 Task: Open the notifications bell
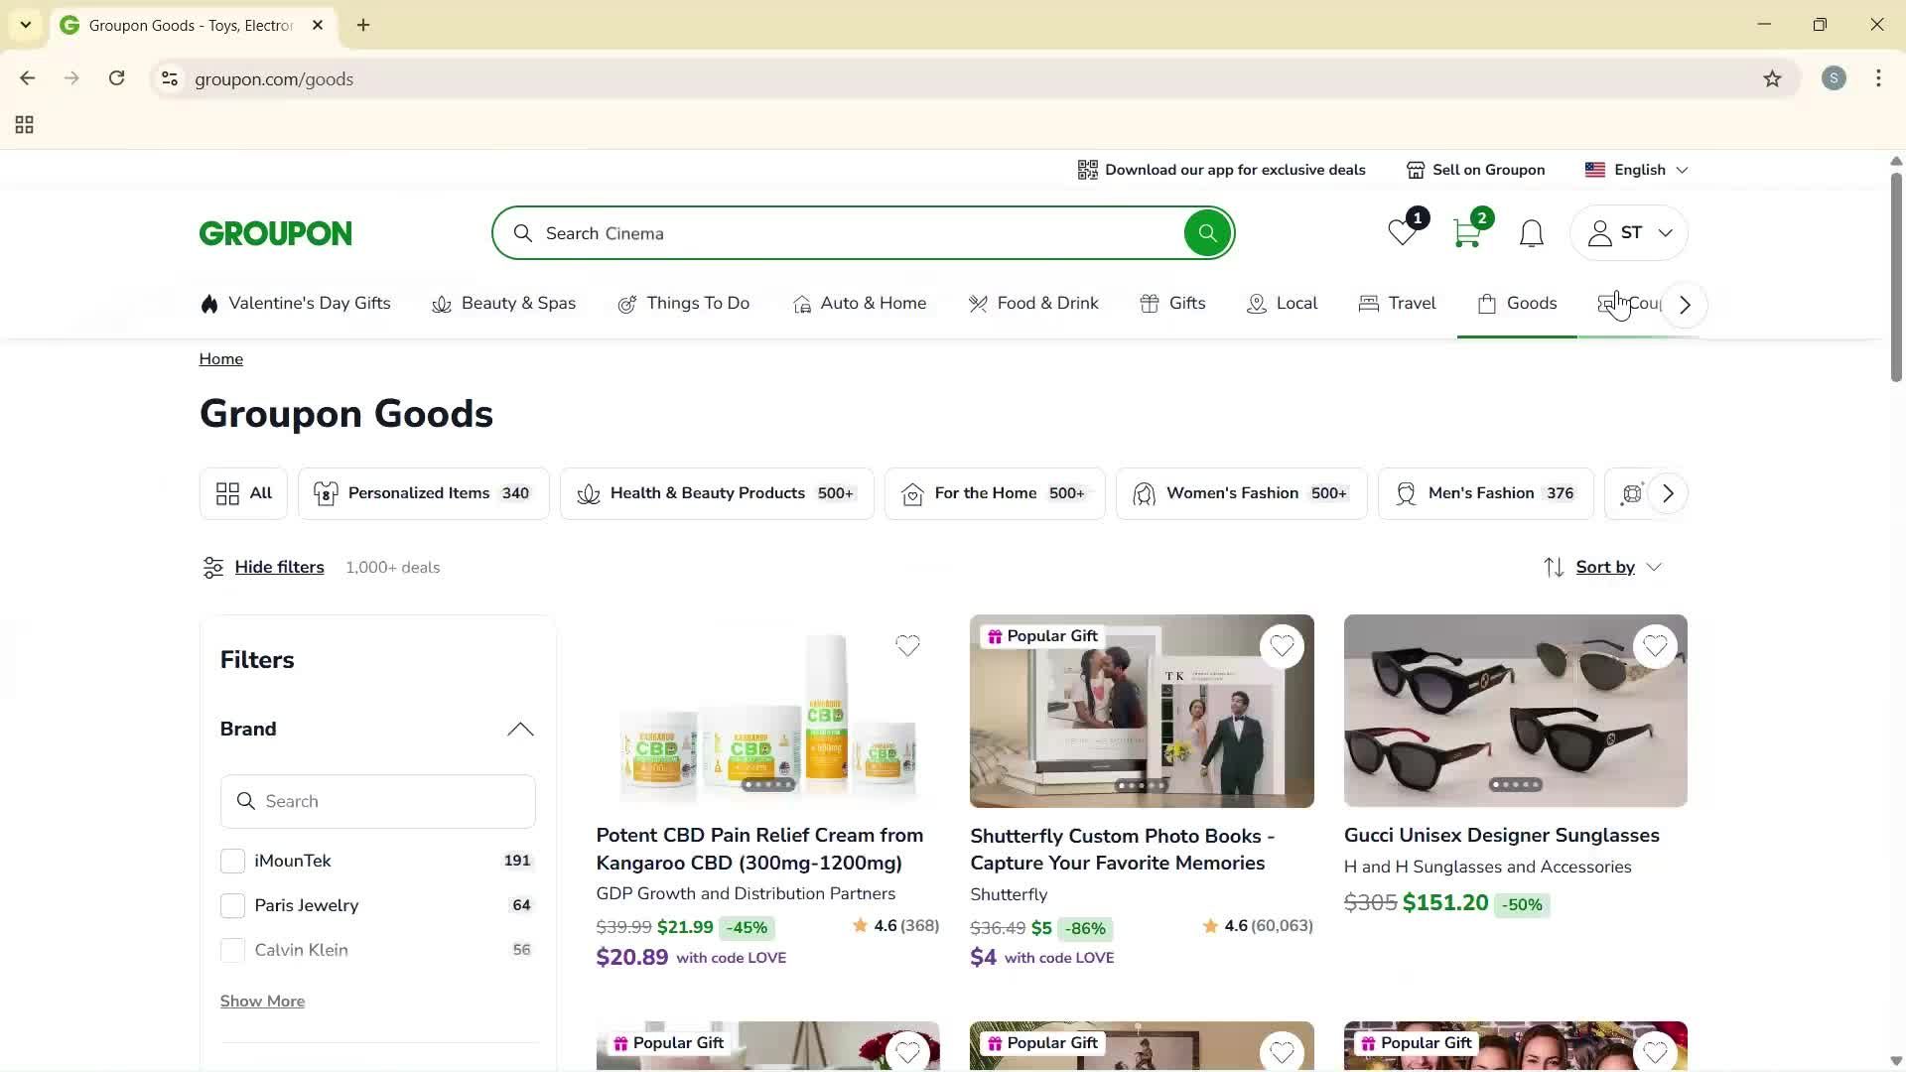[1530, 232]
